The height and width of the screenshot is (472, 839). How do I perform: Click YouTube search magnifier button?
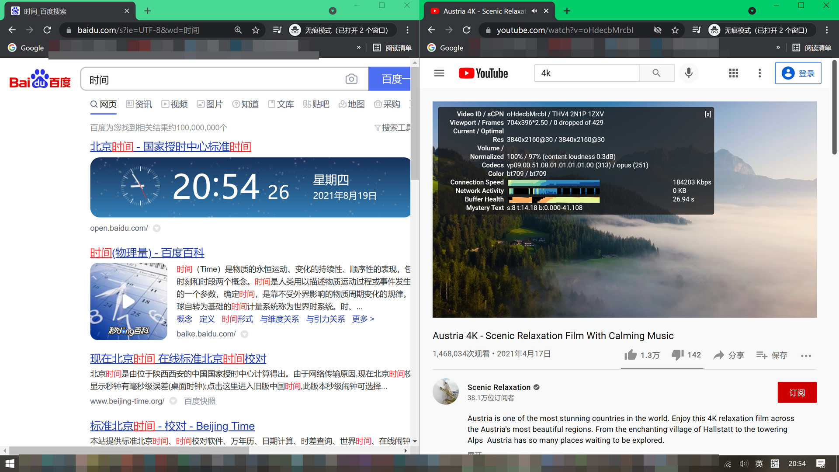point(656,73)
